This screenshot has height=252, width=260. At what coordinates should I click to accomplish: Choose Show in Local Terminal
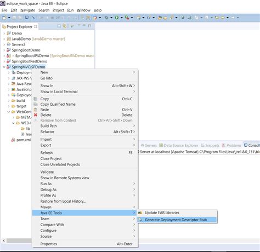click(x=85, y=91)
